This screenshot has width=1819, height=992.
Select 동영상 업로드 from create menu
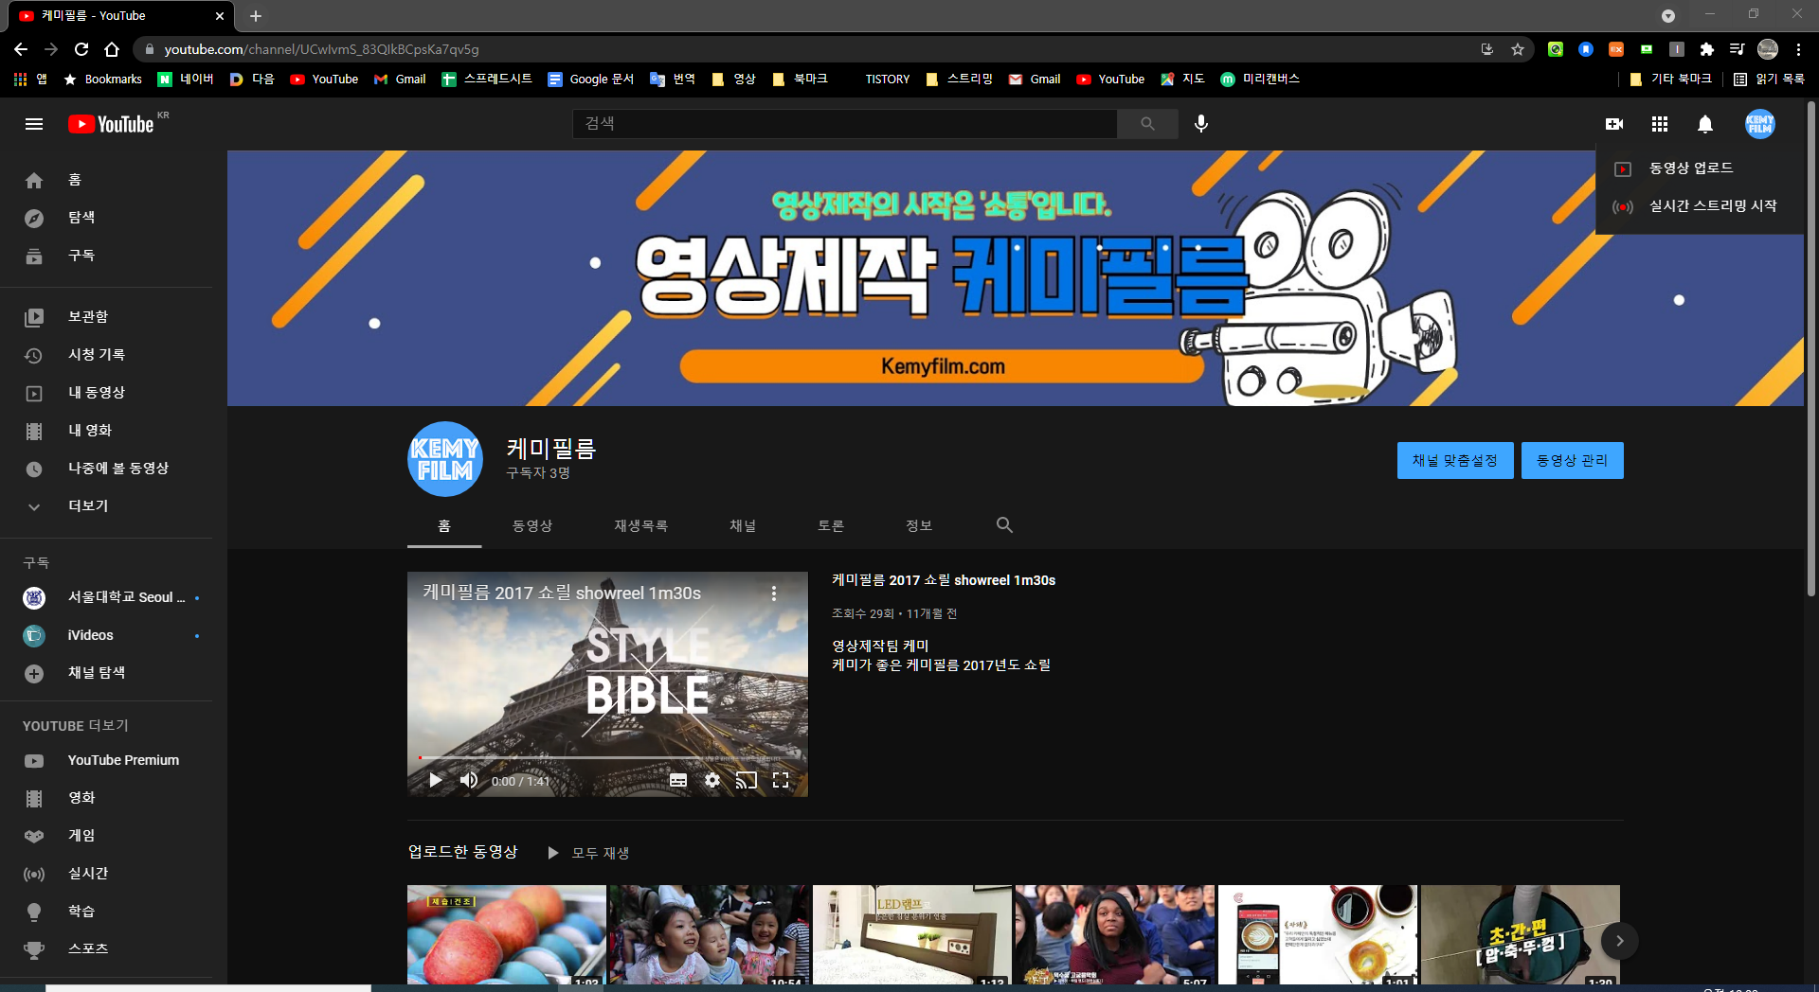(1701, 168)
